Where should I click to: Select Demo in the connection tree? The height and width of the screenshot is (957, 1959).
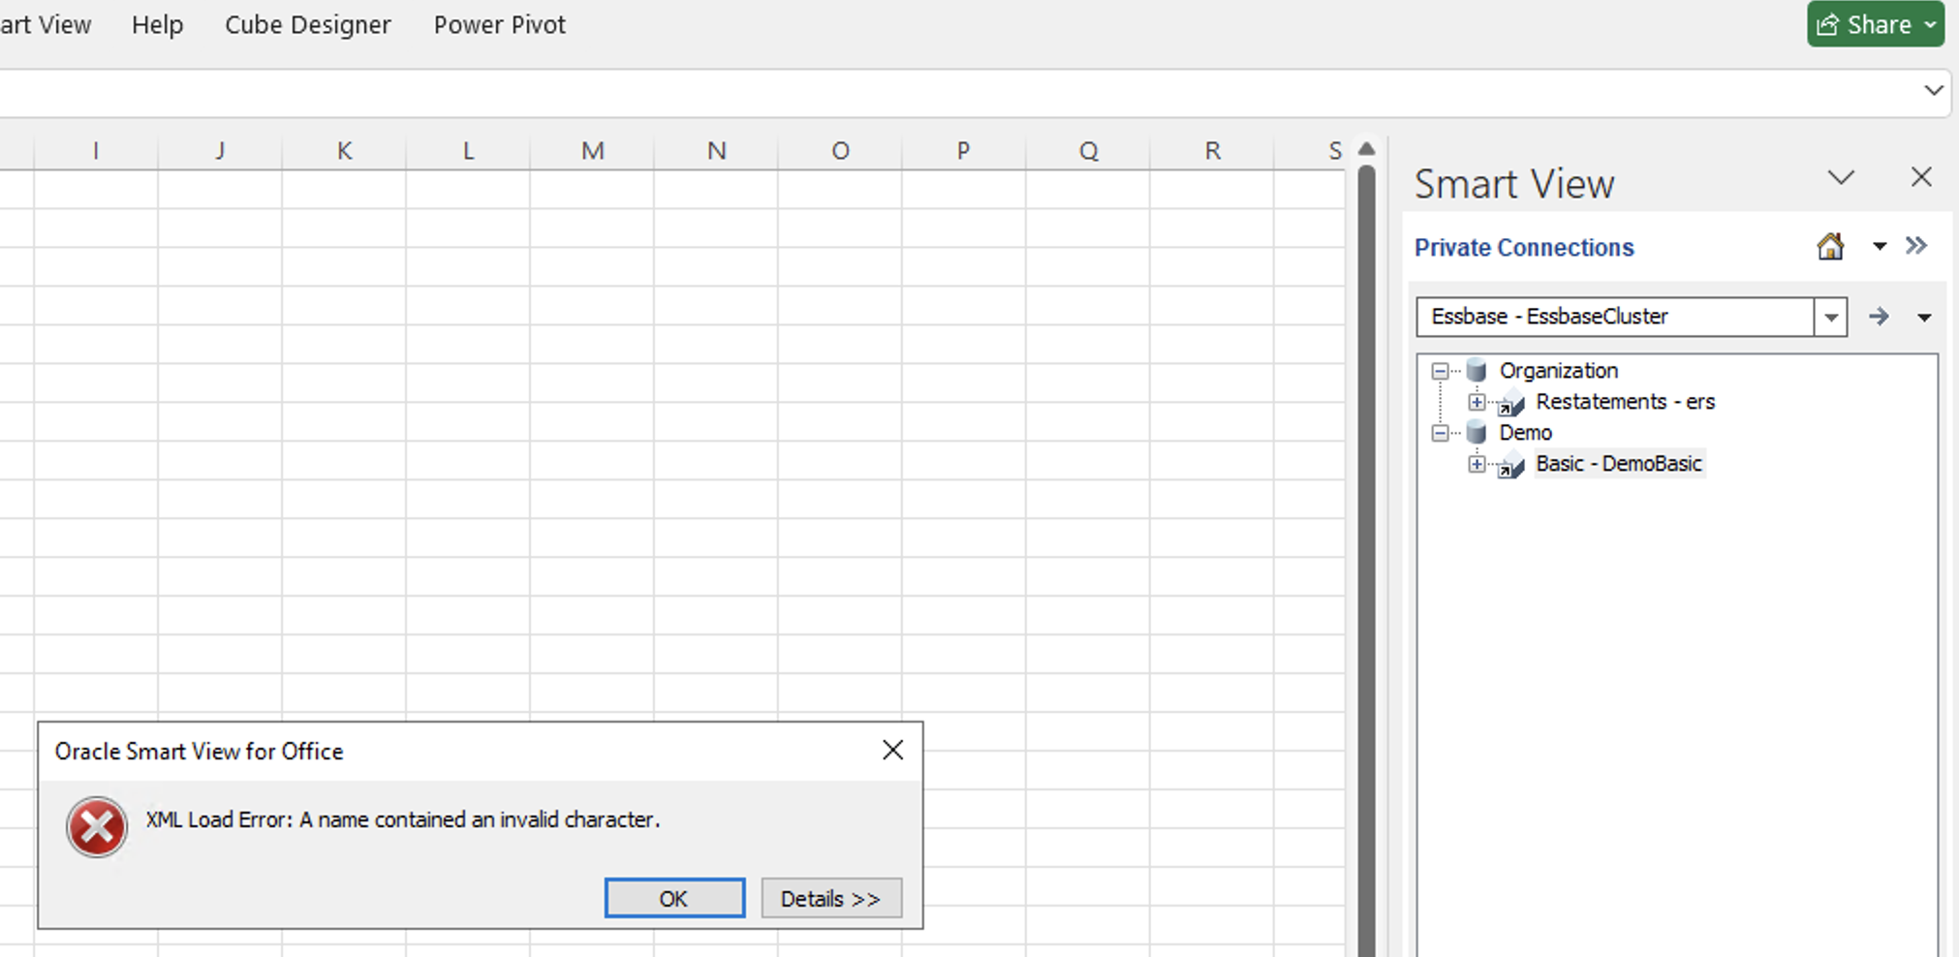tap(1525, 433)
